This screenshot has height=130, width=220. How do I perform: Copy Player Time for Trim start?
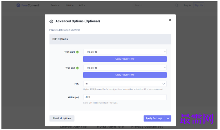[x=125, y=59]
